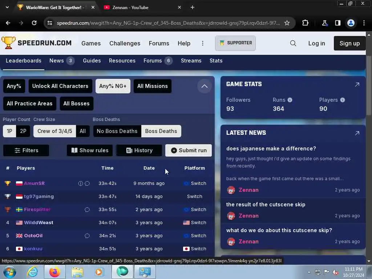Open Internet Explorer from taskbar
Screen dimensions: 372x279
[32, 272]
